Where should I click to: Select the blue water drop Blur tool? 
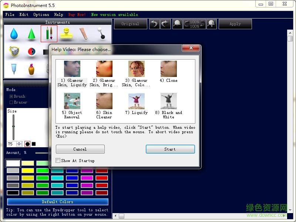[x=14, y=34]
